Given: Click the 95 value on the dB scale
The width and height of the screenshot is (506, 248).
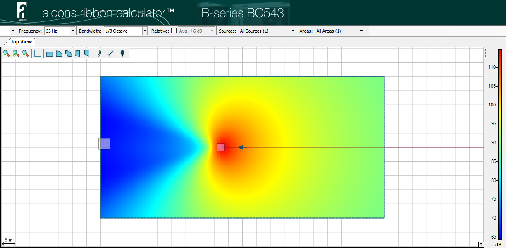Looking at the screenshot, I should coord(493,124).
